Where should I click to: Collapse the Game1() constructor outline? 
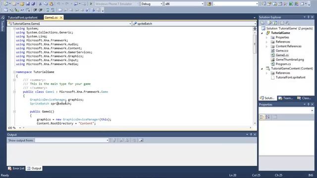tap(14, 111)
